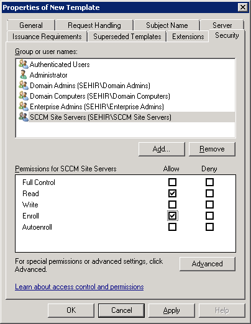Click the Administrator user icon
Viewport: 251px width, 324px height.
[x=24, y=74]
